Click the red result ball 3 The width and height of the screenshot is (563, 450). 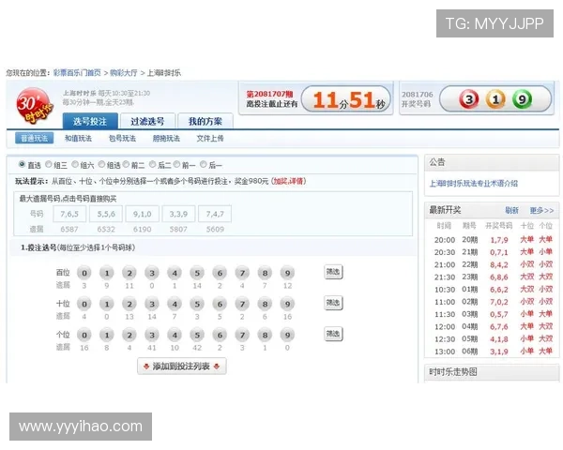coord(469,99)
